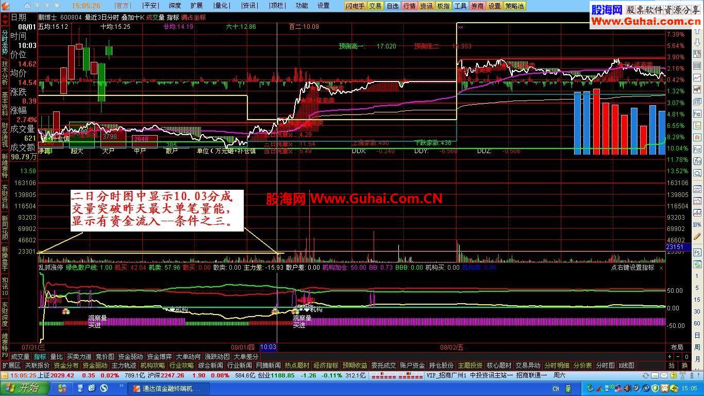Click the down arrow icon in right sidebar
Screen dimensions: 704x396
[697, 42]
